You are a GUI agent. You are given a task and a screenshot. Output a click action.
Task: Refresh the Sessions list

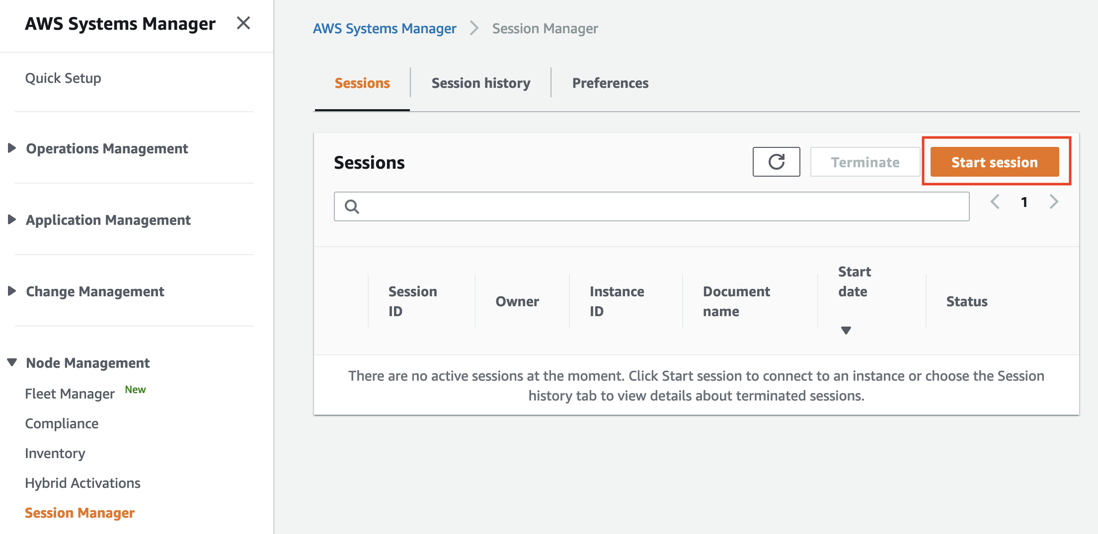[x=776, y=161]
